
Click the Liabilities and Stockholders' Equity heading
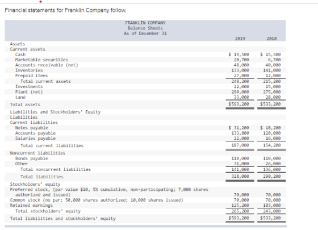[56, 112]
